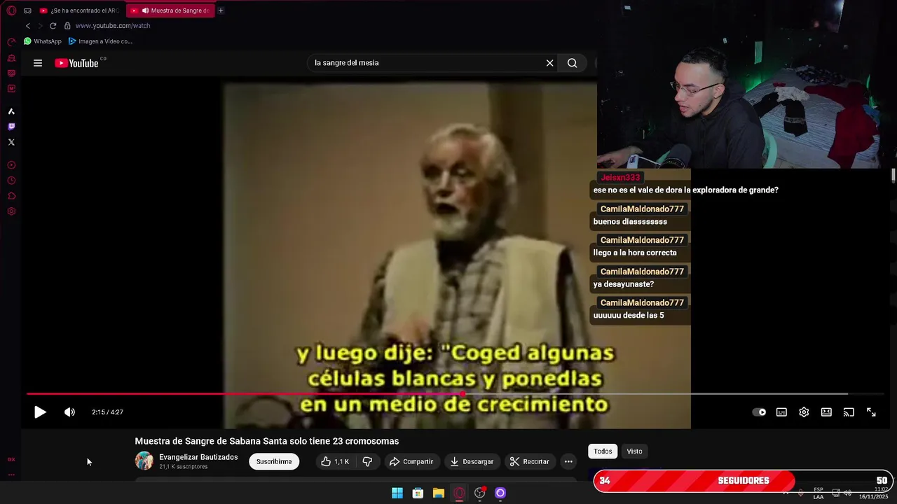Image resolution: width=897 pixels, height=504 pixels.
Task: Open the player icon in Opera sidebar
Action: [x=11, y=165]
